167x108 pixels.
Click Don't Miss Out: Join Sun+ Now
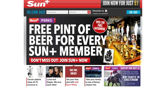pyautogui.click(x=60, y=60)
